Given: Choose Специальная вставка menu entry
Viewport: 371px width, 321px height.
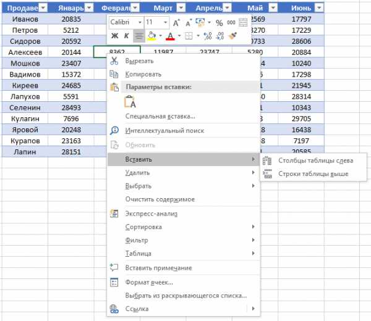Looking at the screenshot, I should [x=184, y=116].
